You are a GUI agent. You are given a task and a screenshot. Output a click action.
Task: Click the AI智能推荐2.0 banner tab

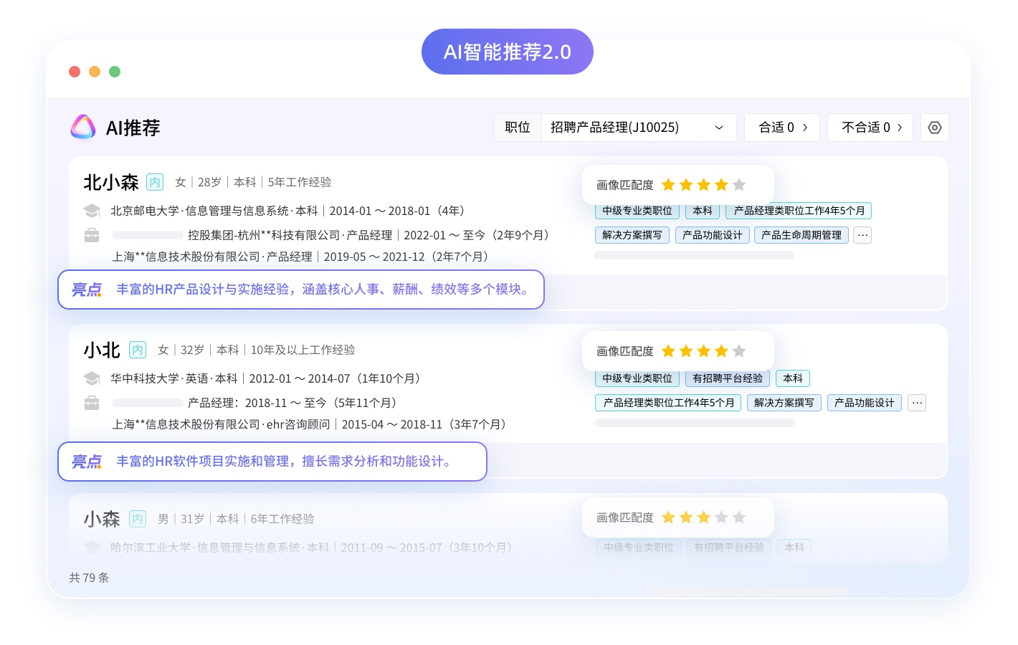tap(508, 52)
